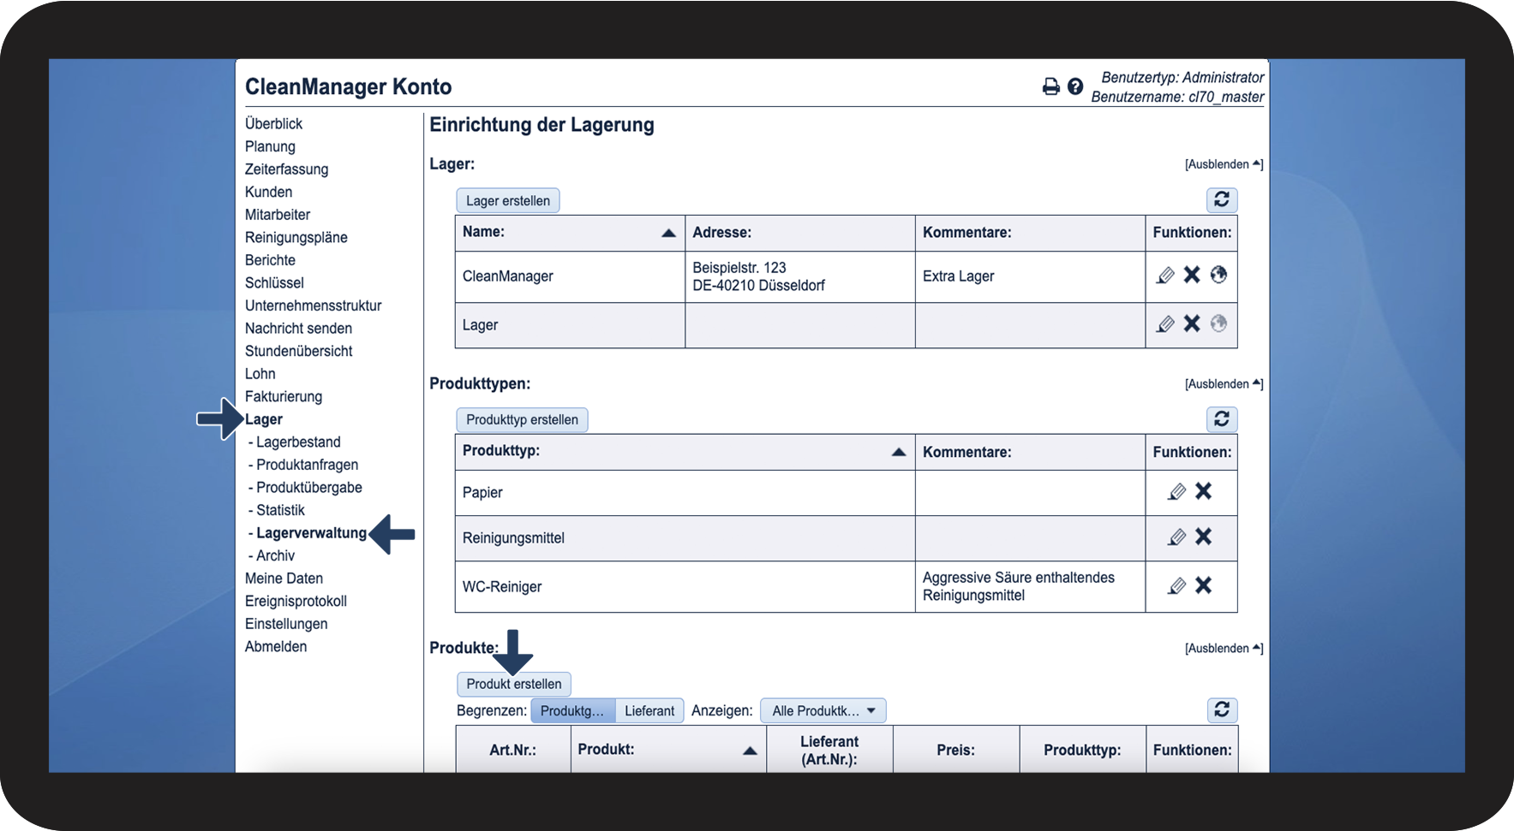
Task: Navigate to Reinigungspläne
Action: [296, 237]
